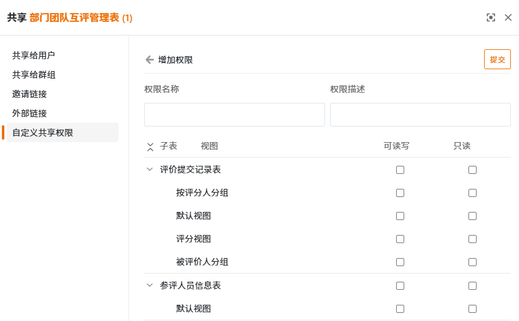Viewport: 519px width, 321px height.
Task: Select the 自定义共享权限 sidebar item
Action: click(x=42, y=133)
